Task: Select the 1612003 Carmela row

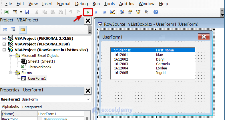Action: [153, 64]
